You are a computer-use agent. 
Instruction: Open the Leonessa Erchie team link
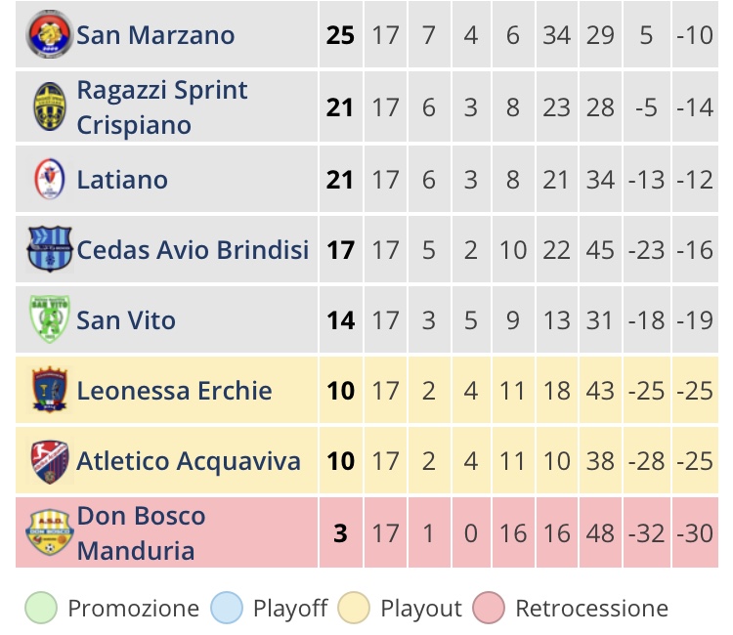click(174, 391)
